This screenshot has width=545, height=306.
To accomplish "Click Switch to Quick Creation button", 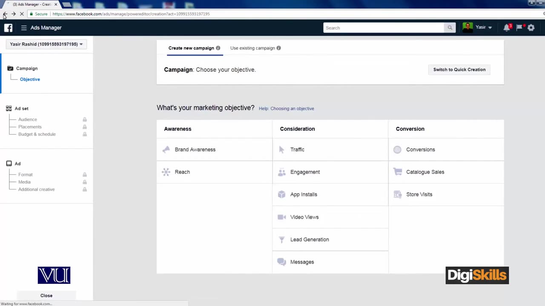I will (x=459, y=70).
